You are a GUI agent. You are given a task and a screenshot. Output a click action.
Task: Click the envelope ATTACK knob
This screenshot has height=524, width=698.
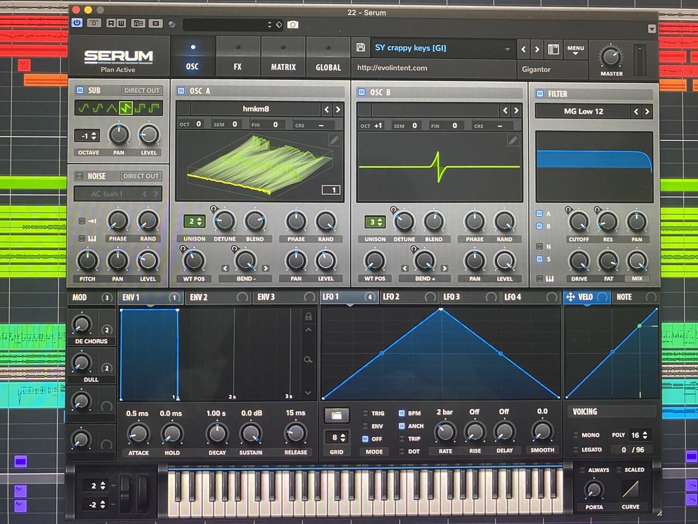click(x=138, y=434)
